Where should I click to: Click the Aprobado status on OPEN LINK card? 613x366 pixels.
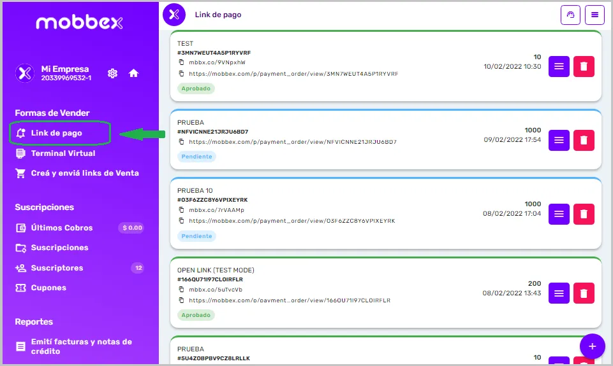[x=196, y=315]
